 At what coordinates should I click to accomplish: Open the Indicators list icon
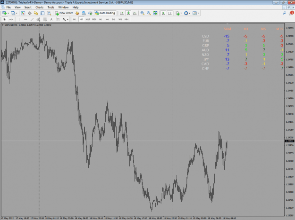coord(177,13)
